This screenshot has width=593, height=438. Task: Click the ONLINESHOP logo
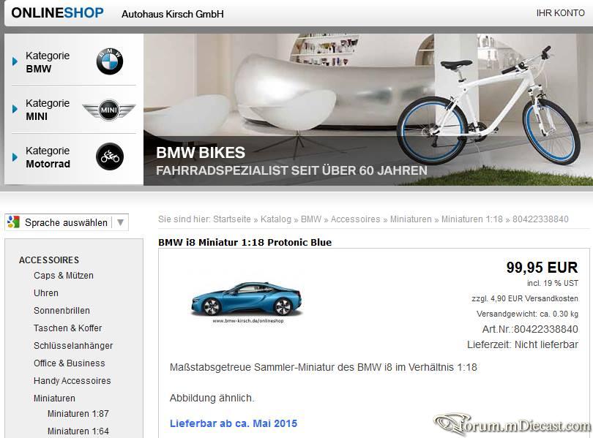tap(58, 13)
